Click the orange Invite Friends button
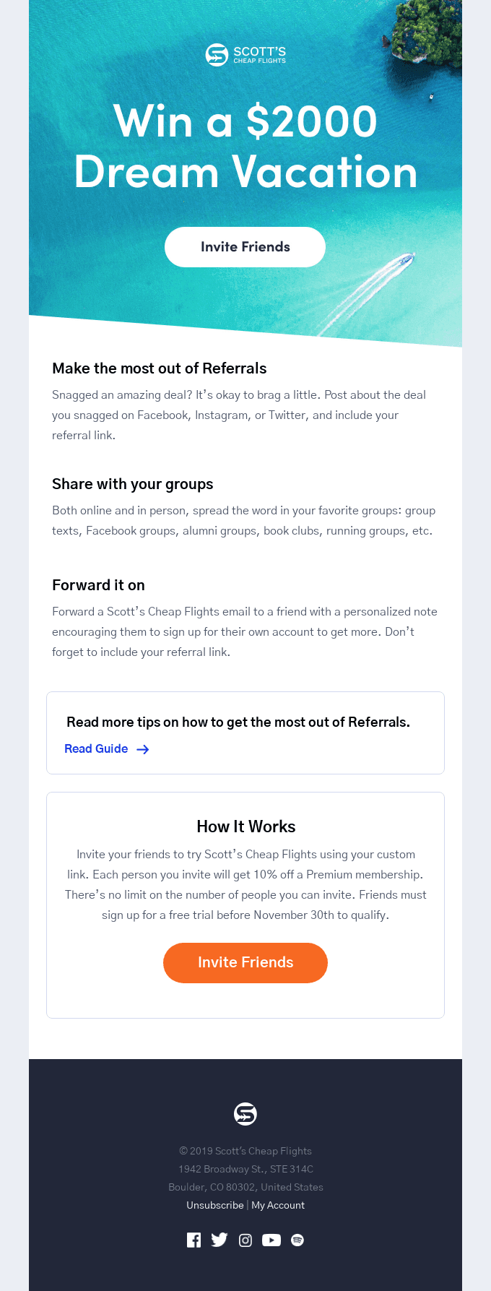This screenshot has height=1291, width=491. 245,963
